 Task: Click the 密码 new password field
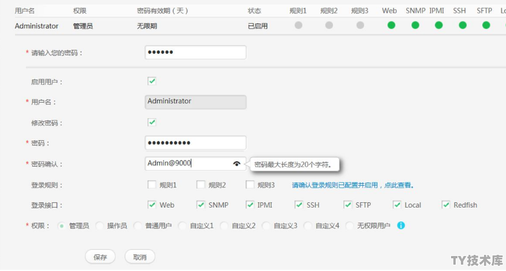click(195, 142)
